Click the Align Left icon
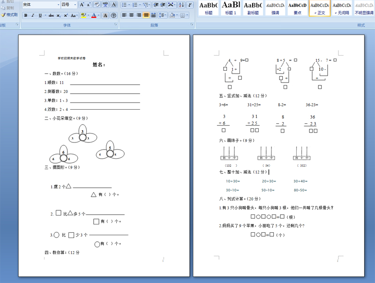This screenshot has height=283, width=375. (x=124, y=15)
